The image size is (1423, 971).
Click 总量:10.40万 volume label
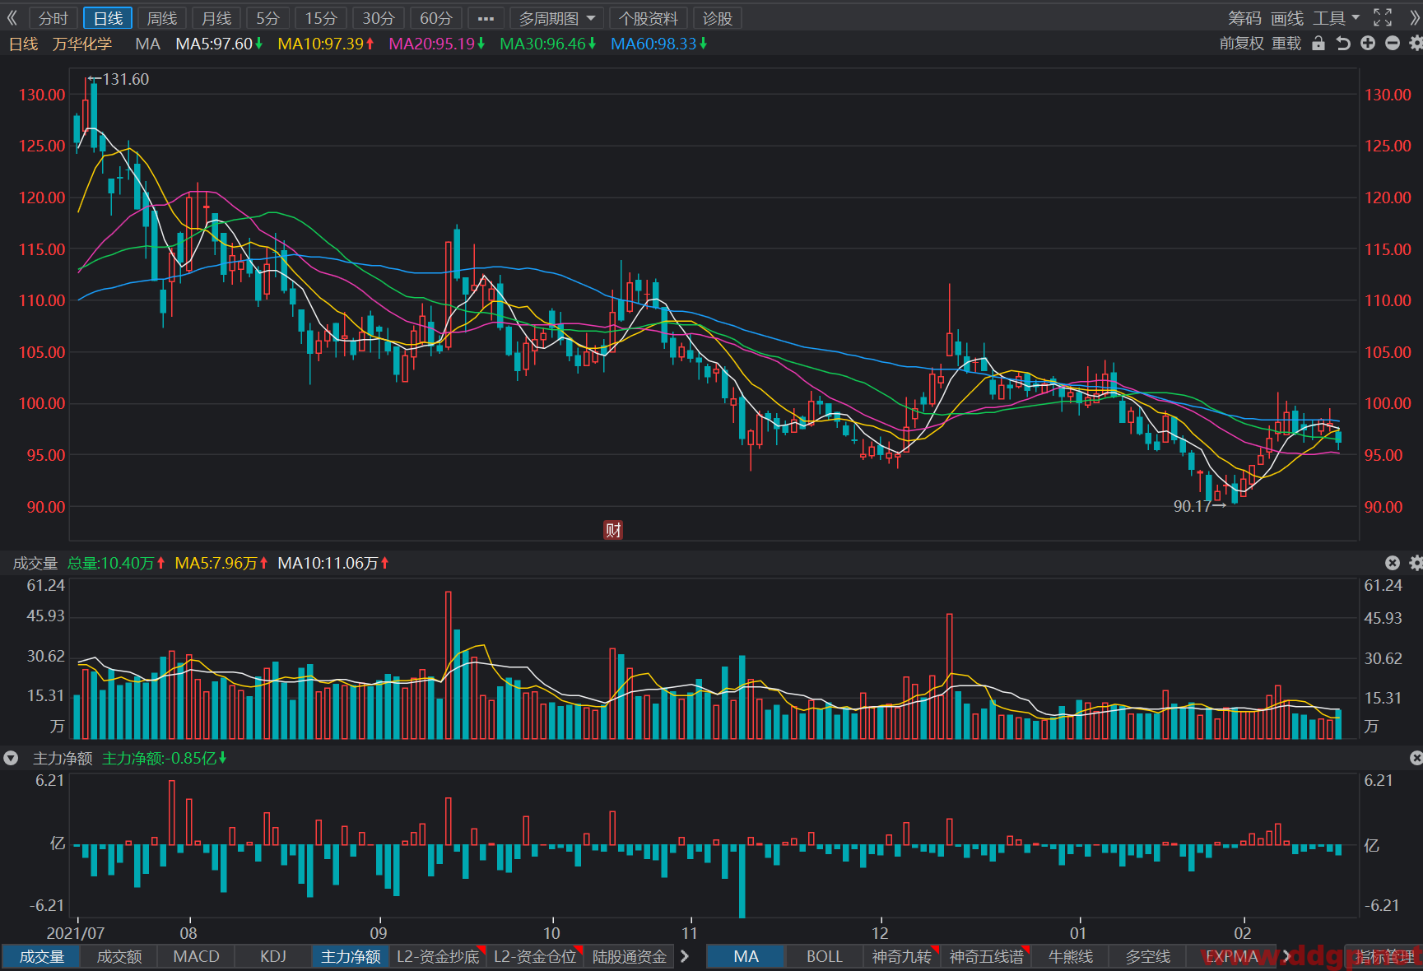click(x=116, y=563)
